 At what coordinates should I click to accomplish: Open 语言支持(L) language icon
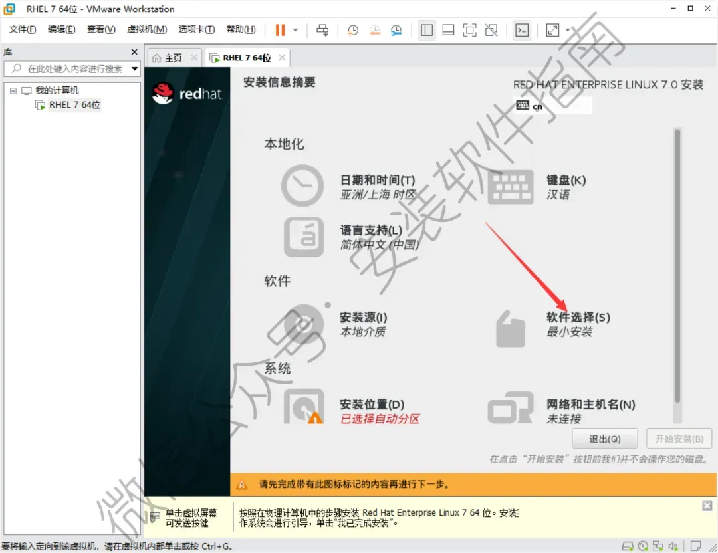click(304, 237)
